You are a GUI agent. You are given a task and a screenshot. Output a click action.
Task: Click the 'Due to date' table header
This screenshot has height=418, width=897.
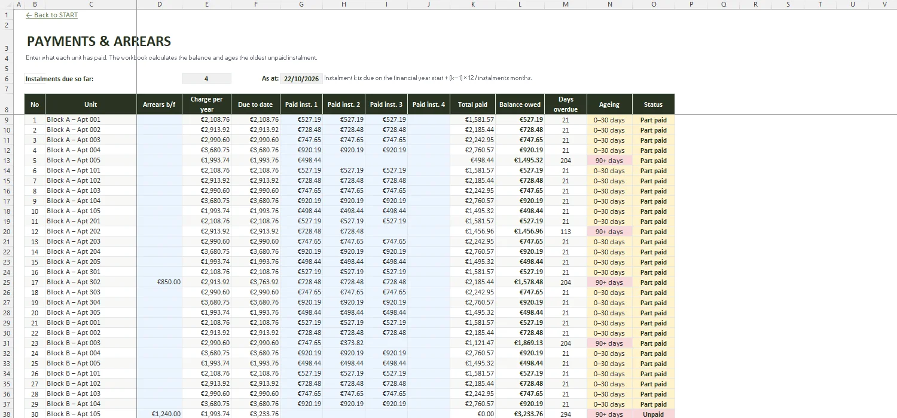click(x=255, y=104)
